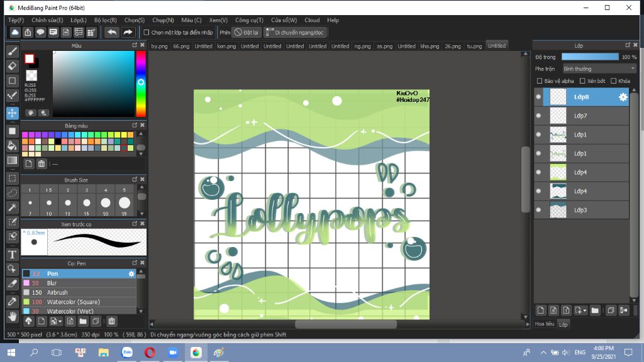Tick the Khóa lock checkbox
Viewport: 644px width, 362px height.
pyautogui.click(x=614, y=81)
